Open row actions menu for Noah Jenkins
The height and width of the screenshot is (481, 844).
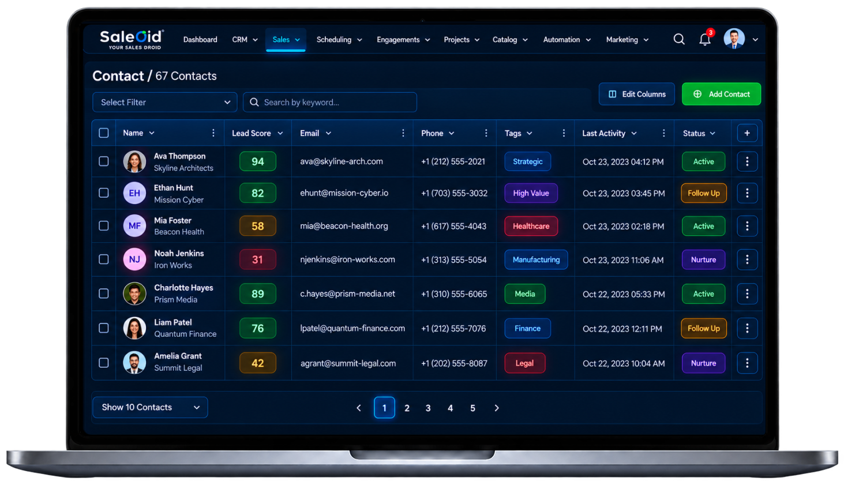pos(747,260)
